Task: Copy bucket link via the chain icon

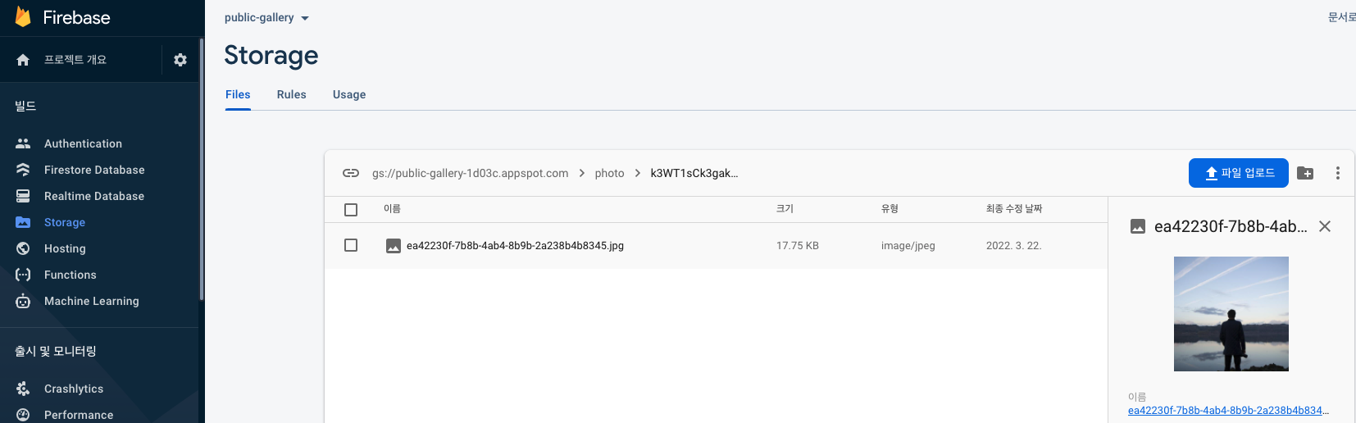Action: click(351, 173)
